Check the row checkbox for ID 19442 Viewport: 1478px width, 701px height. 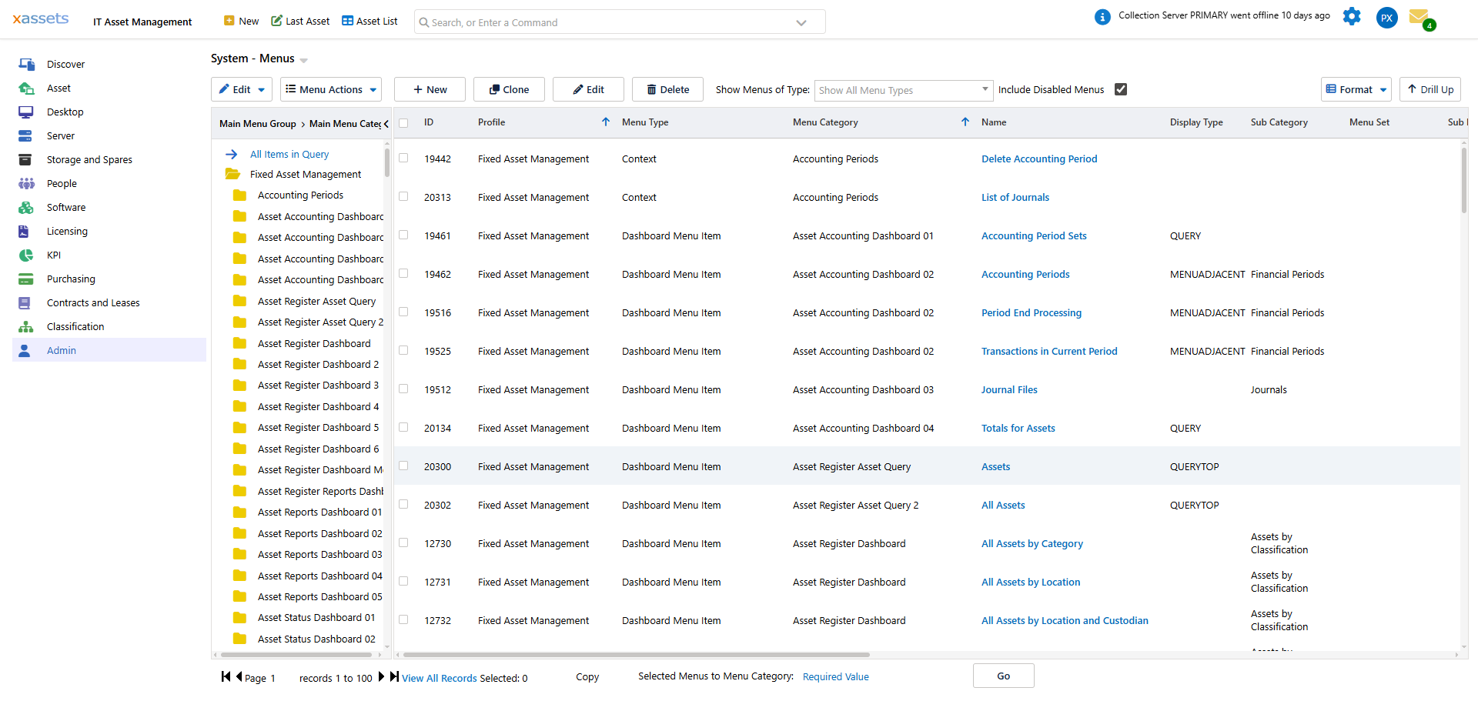[403, 158]
